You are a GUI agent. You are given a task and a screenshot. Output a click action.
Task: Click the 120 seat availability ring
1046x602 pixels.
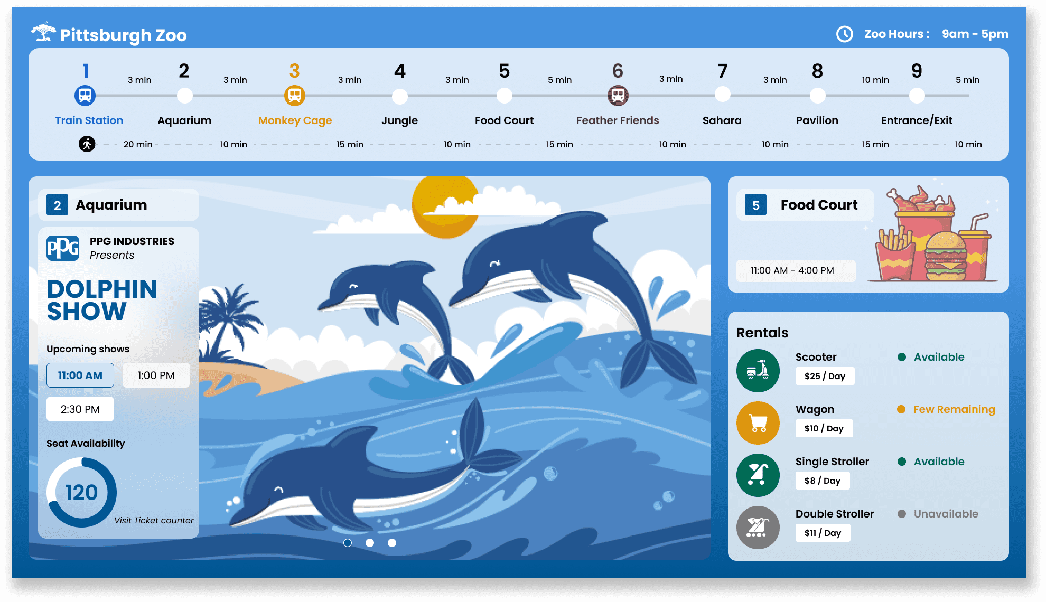81,492
